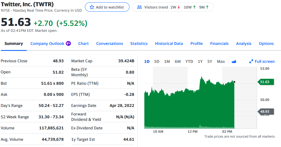This screenshot has height=147, width=281.
Task: Click the red down arrow next to 2W
Action: tap(179, 7)
